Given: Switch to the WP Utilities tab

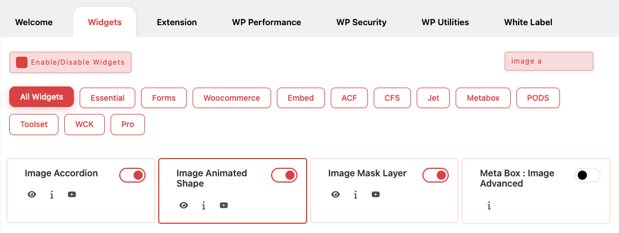Looking at the screenshot, I should click(445, 22).
